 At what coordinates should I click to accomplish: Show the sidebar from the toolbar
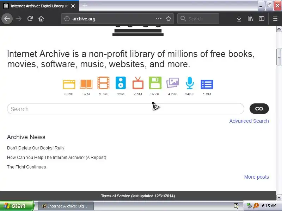point(262,19)
